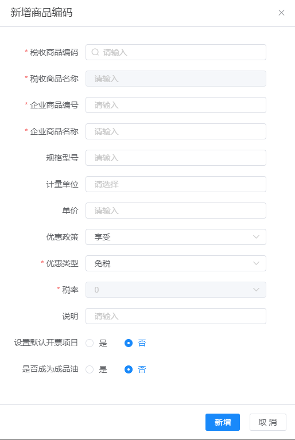Select 是 for 是否成为成品油
The image size is (295, 440).
pos(90,369)
